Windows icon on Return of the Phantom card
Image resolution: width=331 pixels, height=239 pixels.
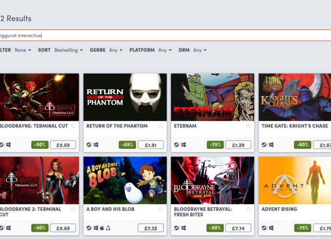click(96, 145)
